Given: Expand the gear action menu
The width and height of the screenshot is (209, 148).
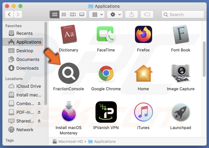Looking at the screenshot, I should pos(115,15).
